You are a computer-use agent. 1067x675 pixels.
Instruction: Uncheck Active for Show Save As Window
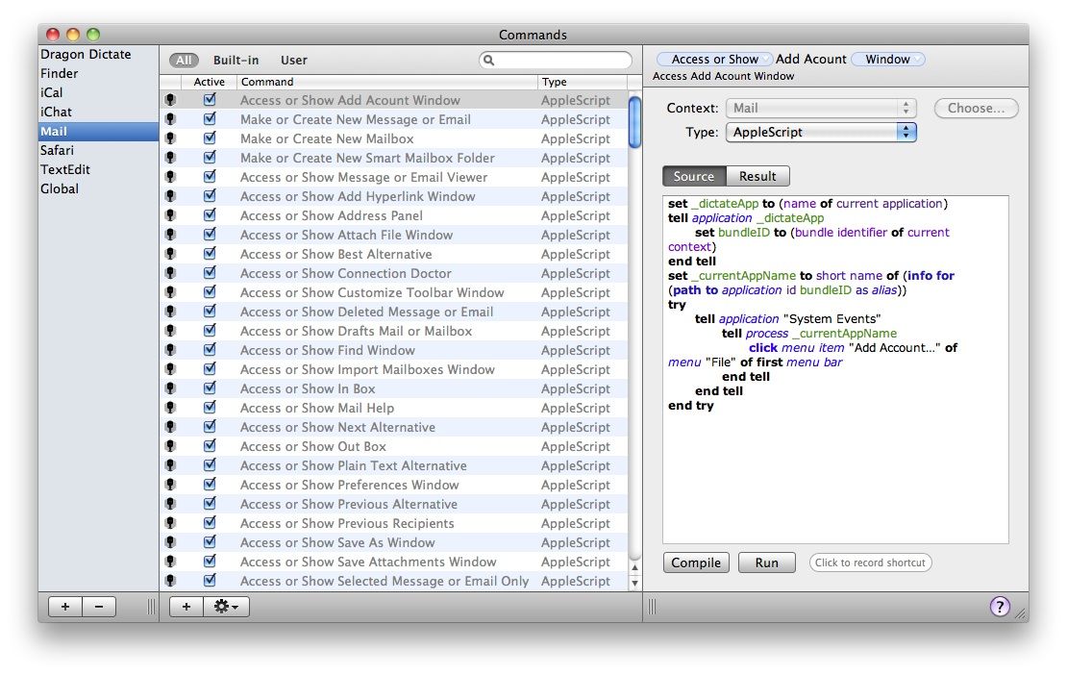pyautogui.click(x=210, y=541)
